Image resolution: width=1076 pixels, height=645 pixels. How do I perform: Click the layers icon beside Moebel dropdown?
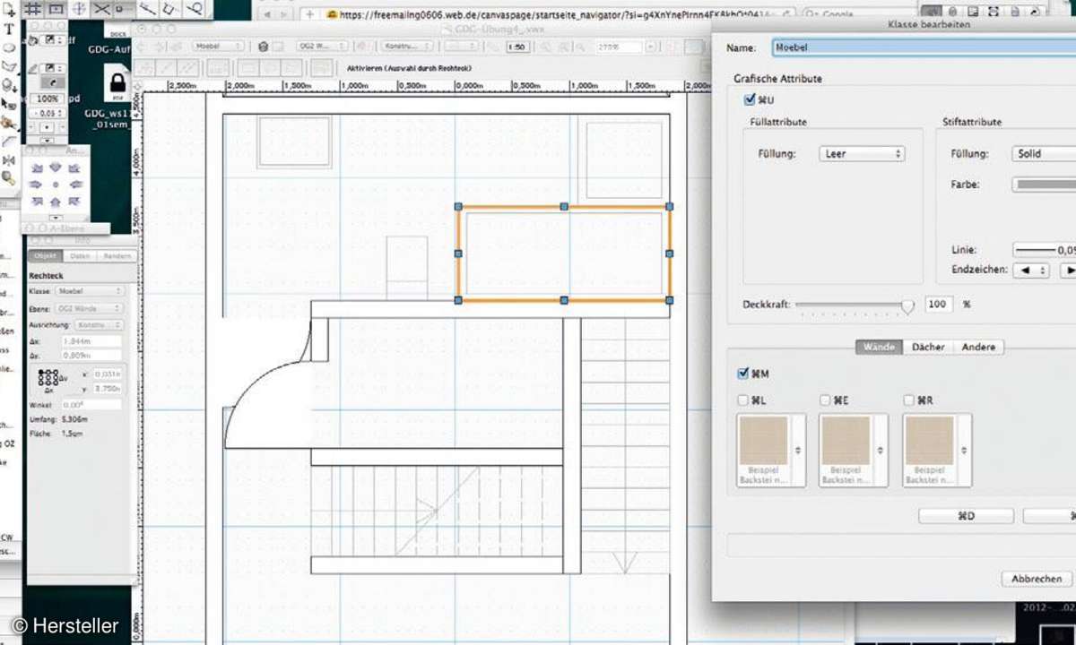click(263, 47)
